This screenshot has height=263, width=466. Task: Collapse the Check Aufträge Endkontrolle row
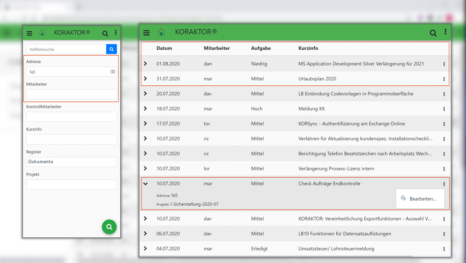coord(146,184)
